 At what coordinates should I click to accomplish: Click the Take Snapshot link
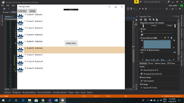click(149, 81)
